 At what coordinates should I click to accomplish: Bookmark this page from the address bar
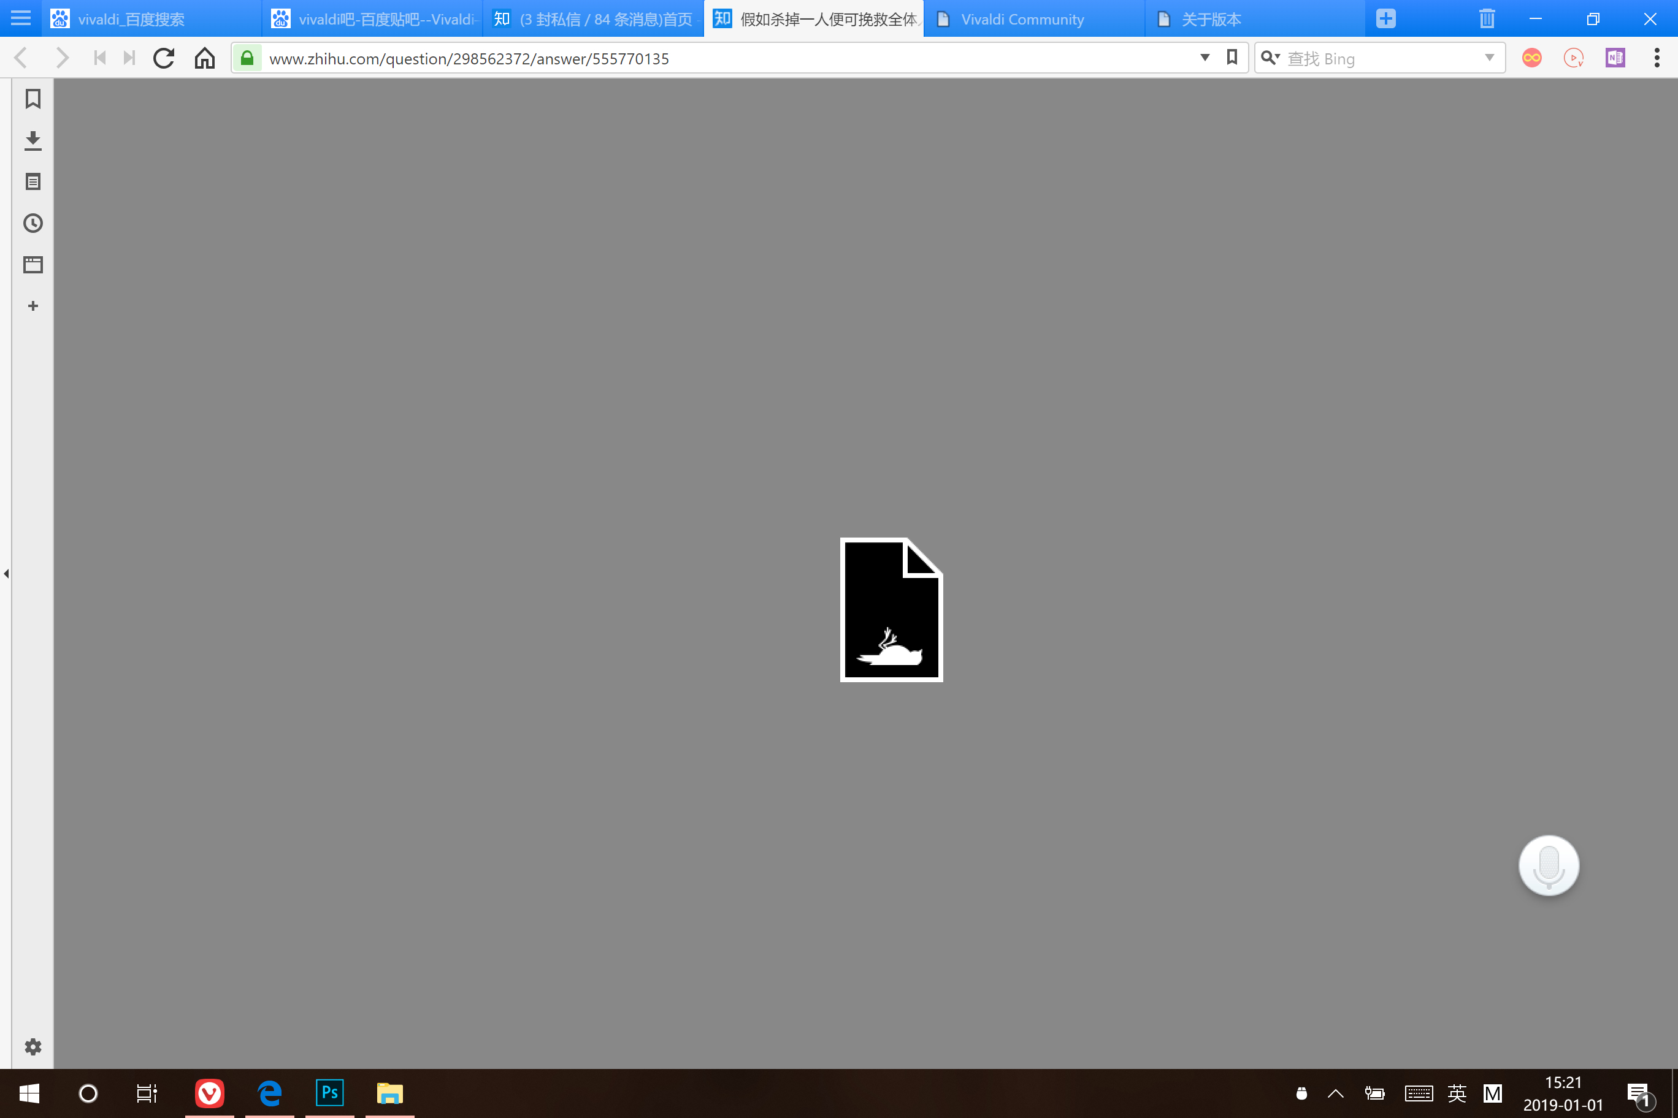click(x=1232, y=58)
